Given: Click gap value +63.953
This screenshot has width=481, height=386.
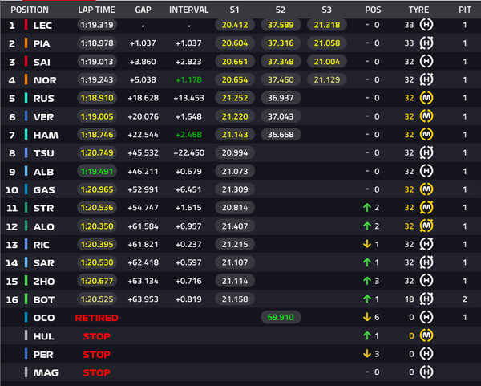Looking at the screenshot, I should pos(143,299).
